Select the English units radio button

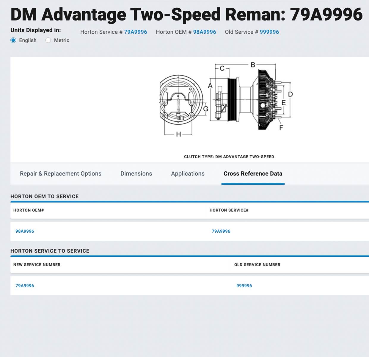click(x=13, y=40)
